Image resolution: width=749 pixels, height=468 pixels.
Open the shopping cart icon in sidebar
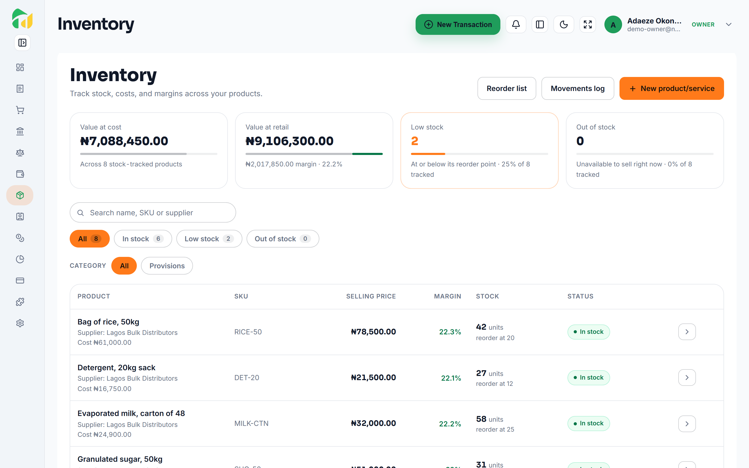pyautogui.click(x=20, y=110)
